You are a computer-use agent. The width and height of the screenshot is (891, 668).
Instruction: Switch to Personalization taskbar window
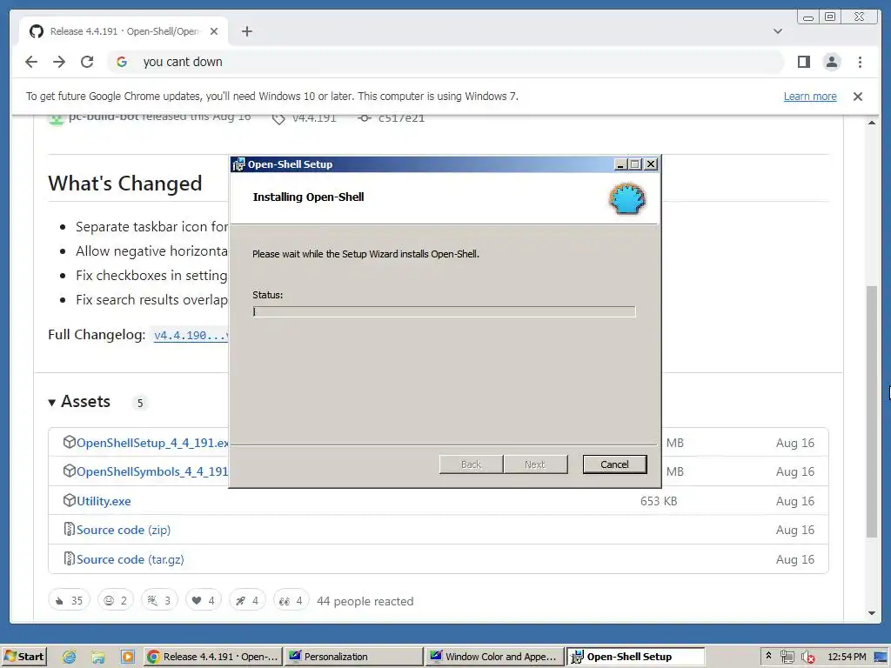click(x=353, y=657)
